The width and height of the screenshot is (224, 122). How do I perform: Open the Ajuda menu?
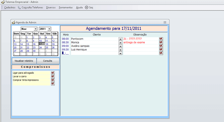point(79,7)
